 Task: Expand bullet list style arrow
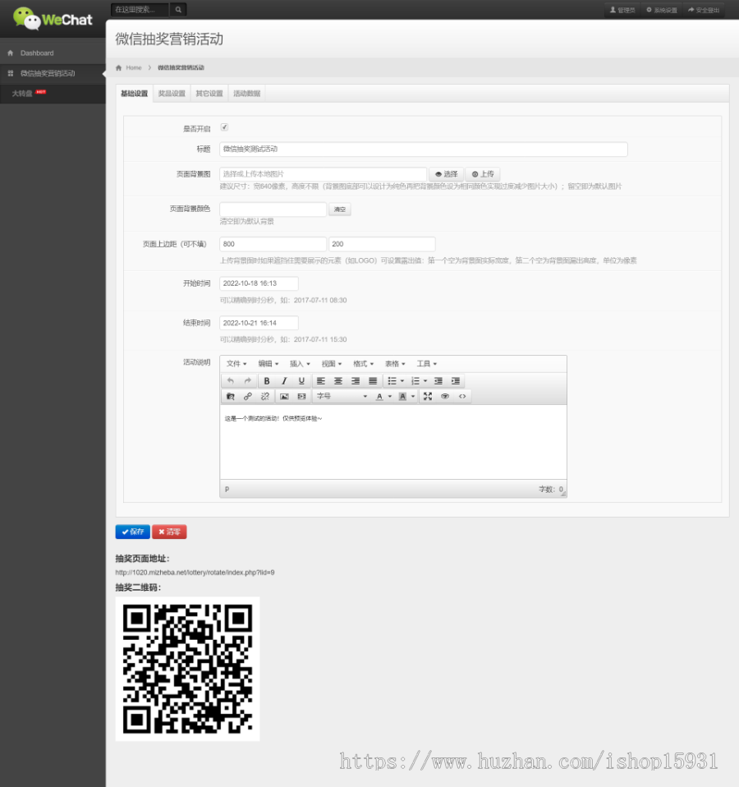point(402,381)
